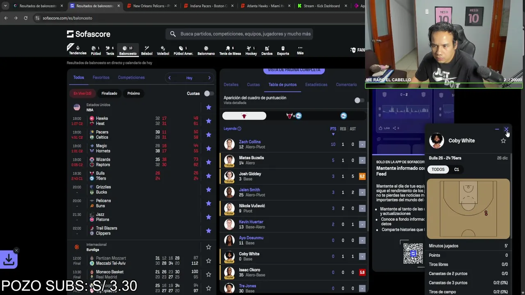
Task: Select the Tenis de Mesa icon
Action: (x=230, y=50)
